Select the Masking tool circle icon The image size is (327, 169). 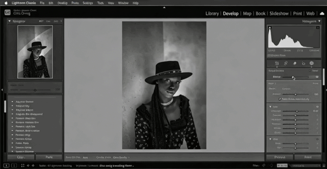pyautogui.click(x=312, y=63)
